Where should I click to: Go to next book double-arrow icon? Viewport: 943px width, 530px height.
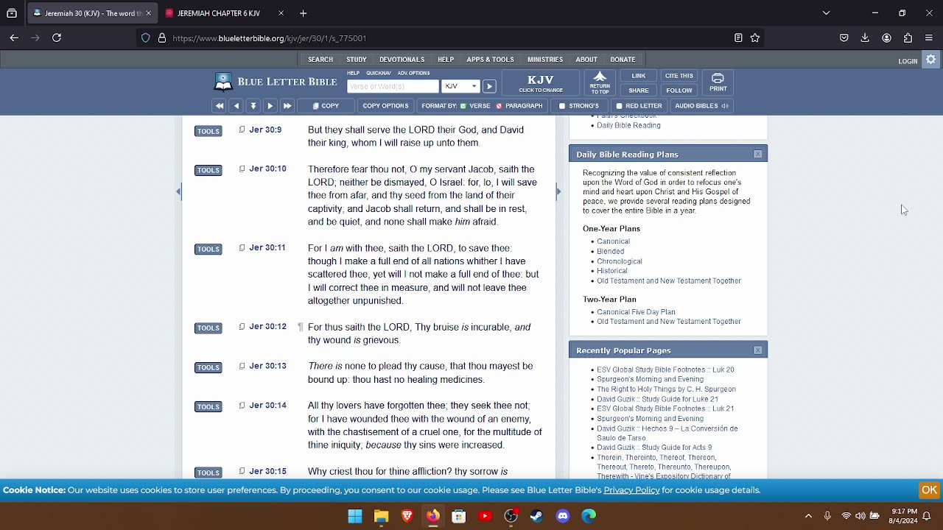click(287, 106)
